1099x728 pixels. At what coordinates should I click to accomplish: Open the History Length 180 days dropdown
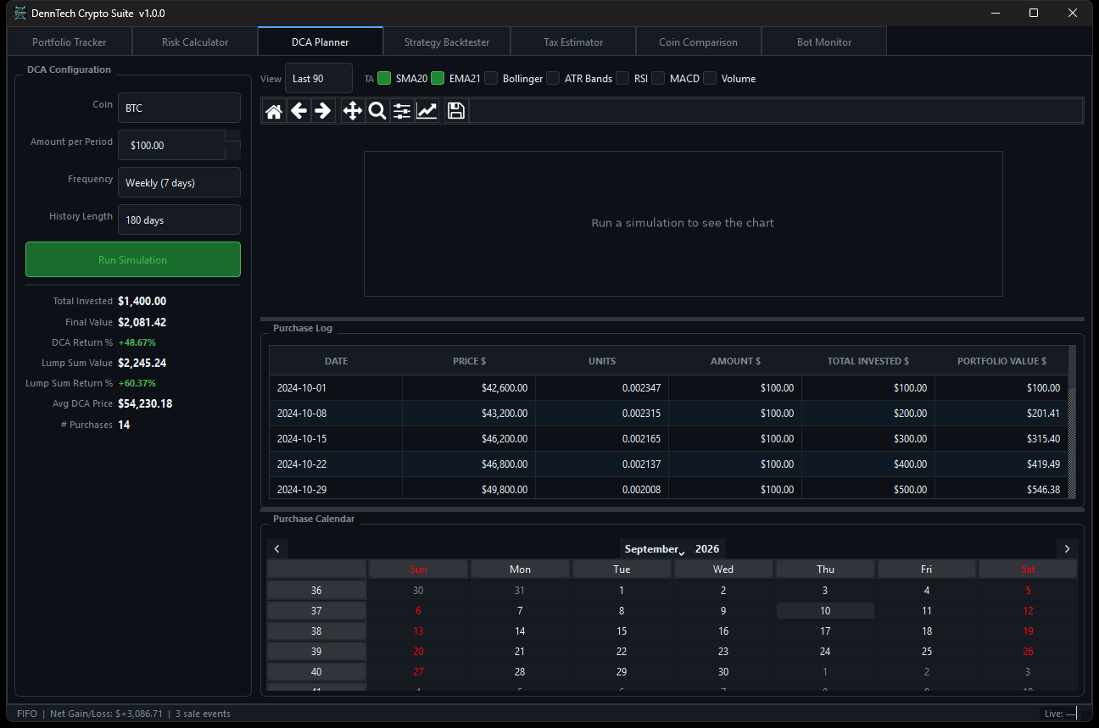click(179, 220)
